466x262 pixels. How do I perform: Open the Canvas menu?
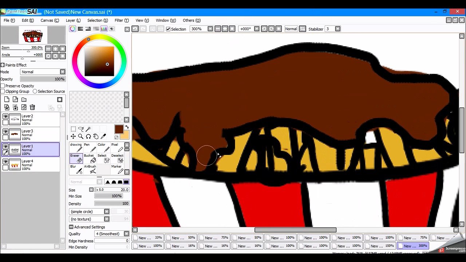(x=50, y=20)
